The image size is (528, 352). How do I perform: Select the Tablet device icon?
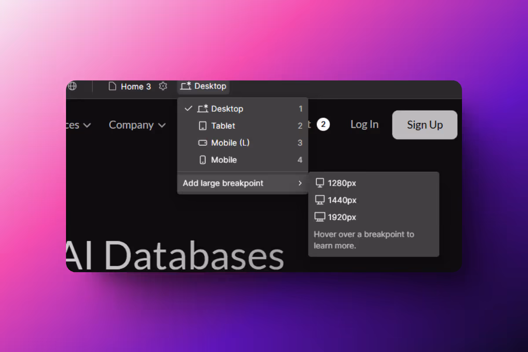click(x=202, y=126)
